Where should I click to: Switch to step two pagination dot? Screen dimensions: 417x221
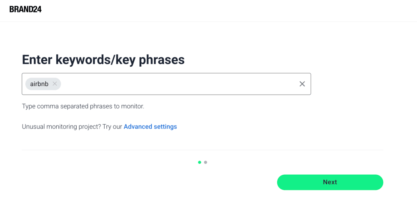click(x=206, y=162)
